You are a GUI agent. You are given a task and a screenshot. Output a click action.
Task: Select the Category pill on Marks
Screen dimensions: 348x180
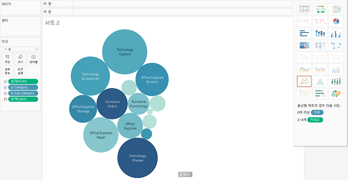pos(23,87)
